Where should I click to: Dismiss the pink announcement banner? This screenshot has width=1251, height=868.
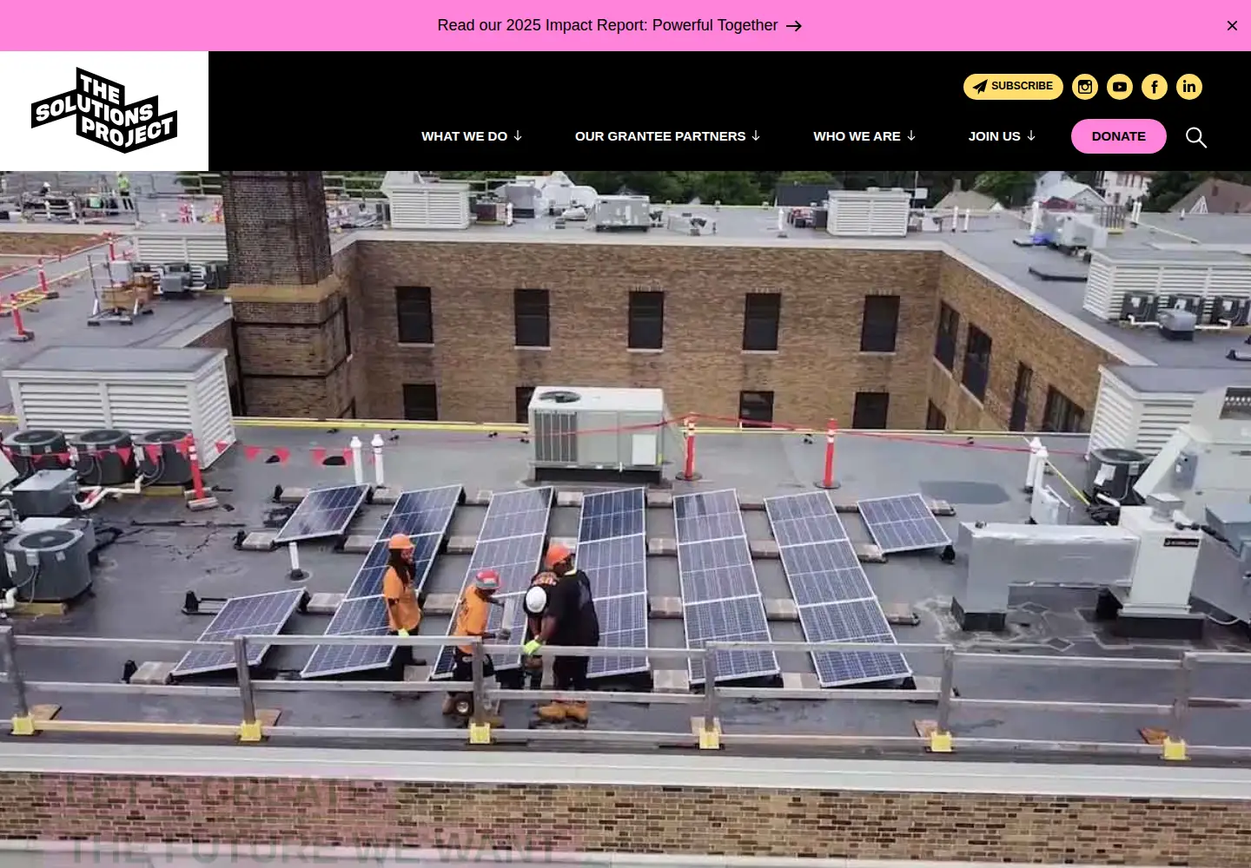[x=1232, y=26]
